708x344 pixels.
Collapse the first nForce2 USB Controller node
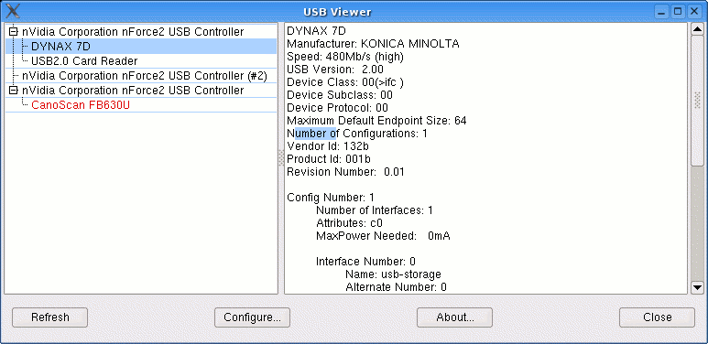tap(14, 31)
